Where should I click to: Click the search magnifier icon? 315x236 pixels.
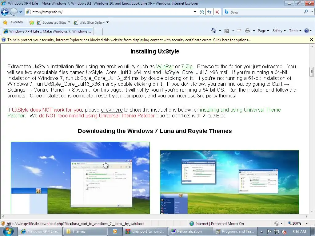306,12
